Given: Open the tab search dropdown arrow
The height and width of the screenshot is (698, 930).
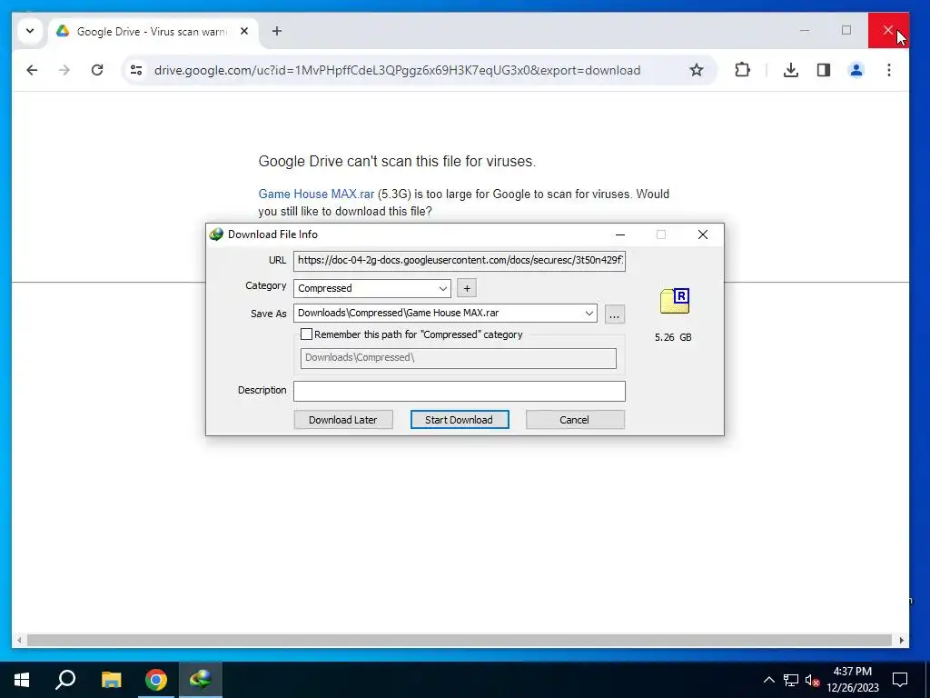Looking at the screenshot, I should 30,31.
